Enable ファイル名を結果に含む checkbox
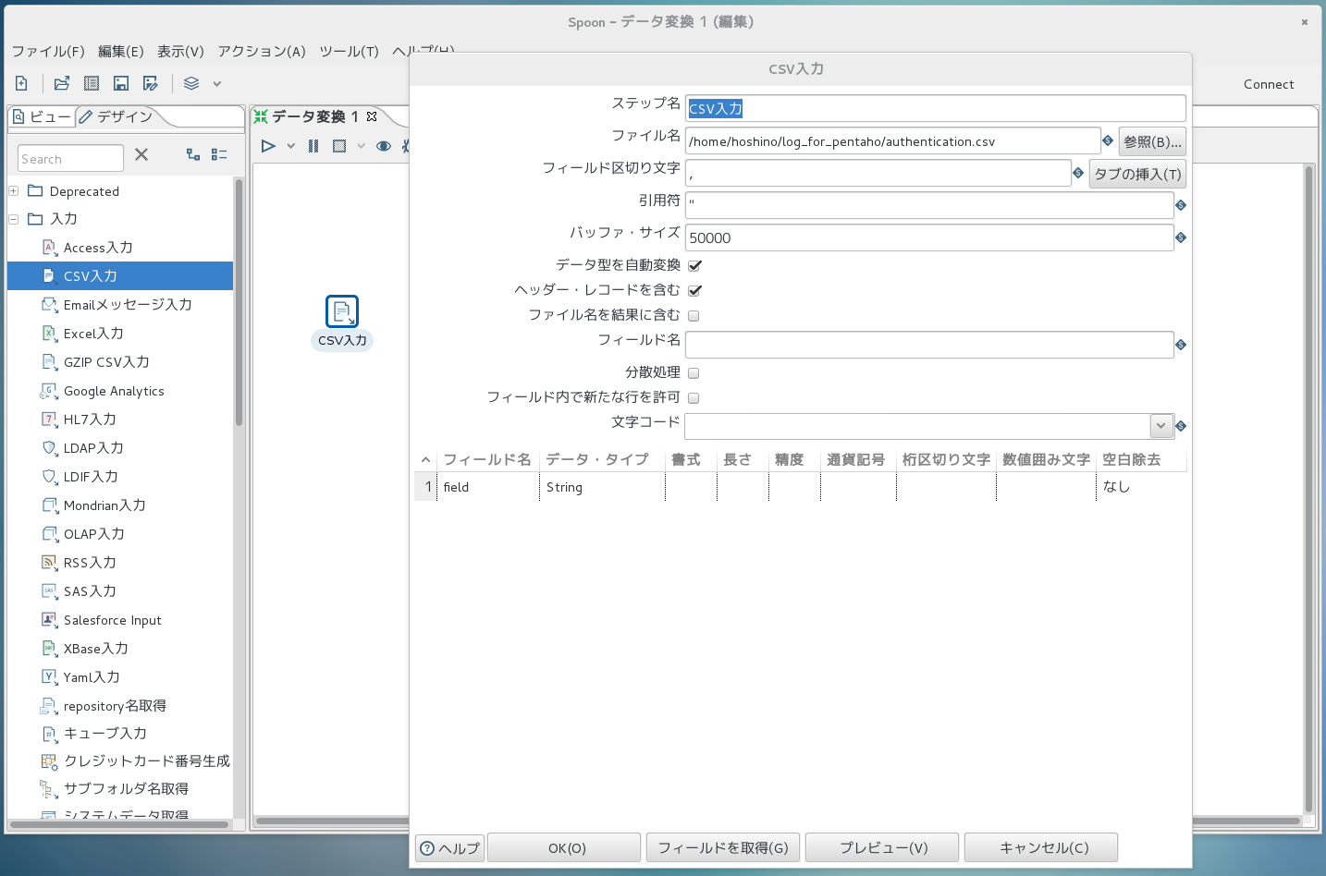Viewport: 1326px width, 876px height. [x=694, y=316]
